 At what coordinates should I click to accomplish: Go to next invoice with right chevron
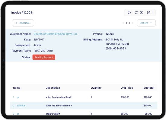pos(129,23)
